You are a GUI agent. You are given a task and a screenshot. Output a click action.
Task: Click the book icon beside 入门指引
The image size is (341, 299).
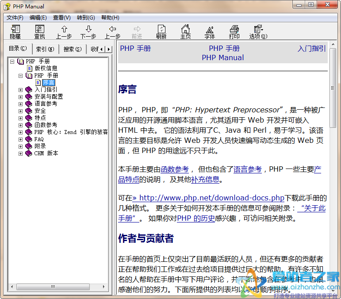coord(29,90)
